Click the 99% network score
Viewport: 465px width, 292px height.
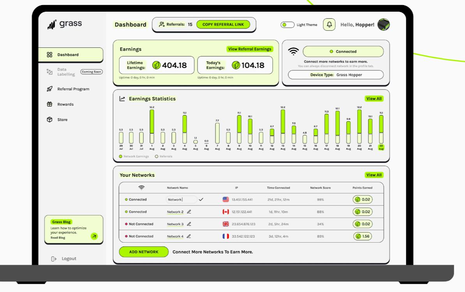point(320,199)
